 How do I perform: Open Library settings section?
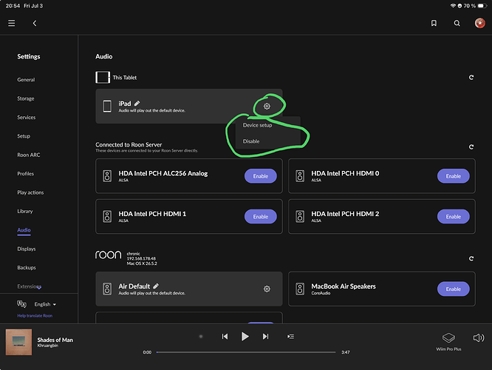(x=25, y=211)
